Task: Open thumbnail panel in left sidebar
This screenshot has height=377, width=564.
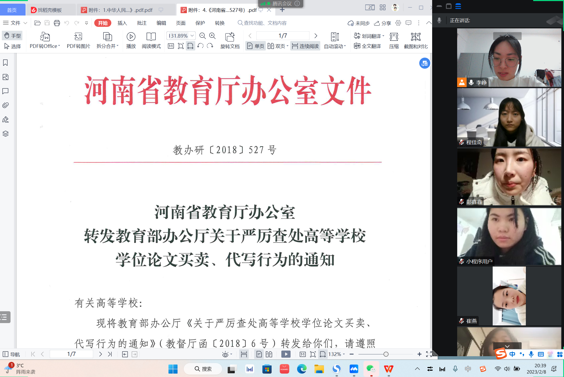Action: click(6, 77)
